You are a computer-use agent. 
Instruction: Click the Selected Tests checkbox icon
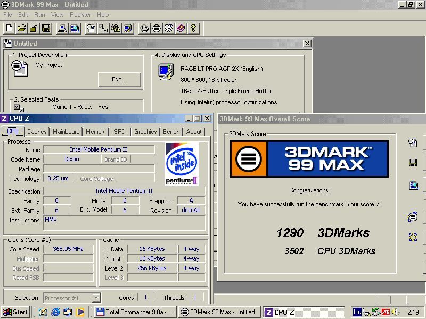(19, 108)
